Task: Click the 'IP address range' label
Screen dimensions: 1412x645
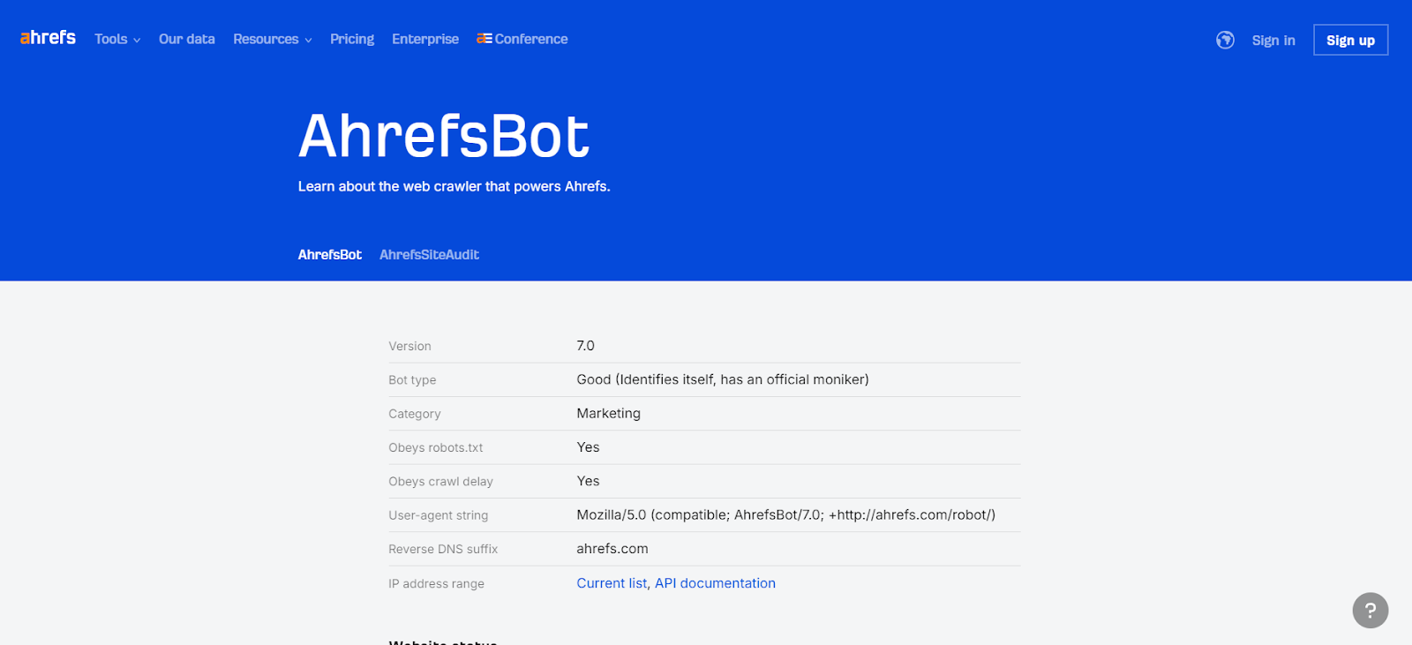Action: coord(437,584)
